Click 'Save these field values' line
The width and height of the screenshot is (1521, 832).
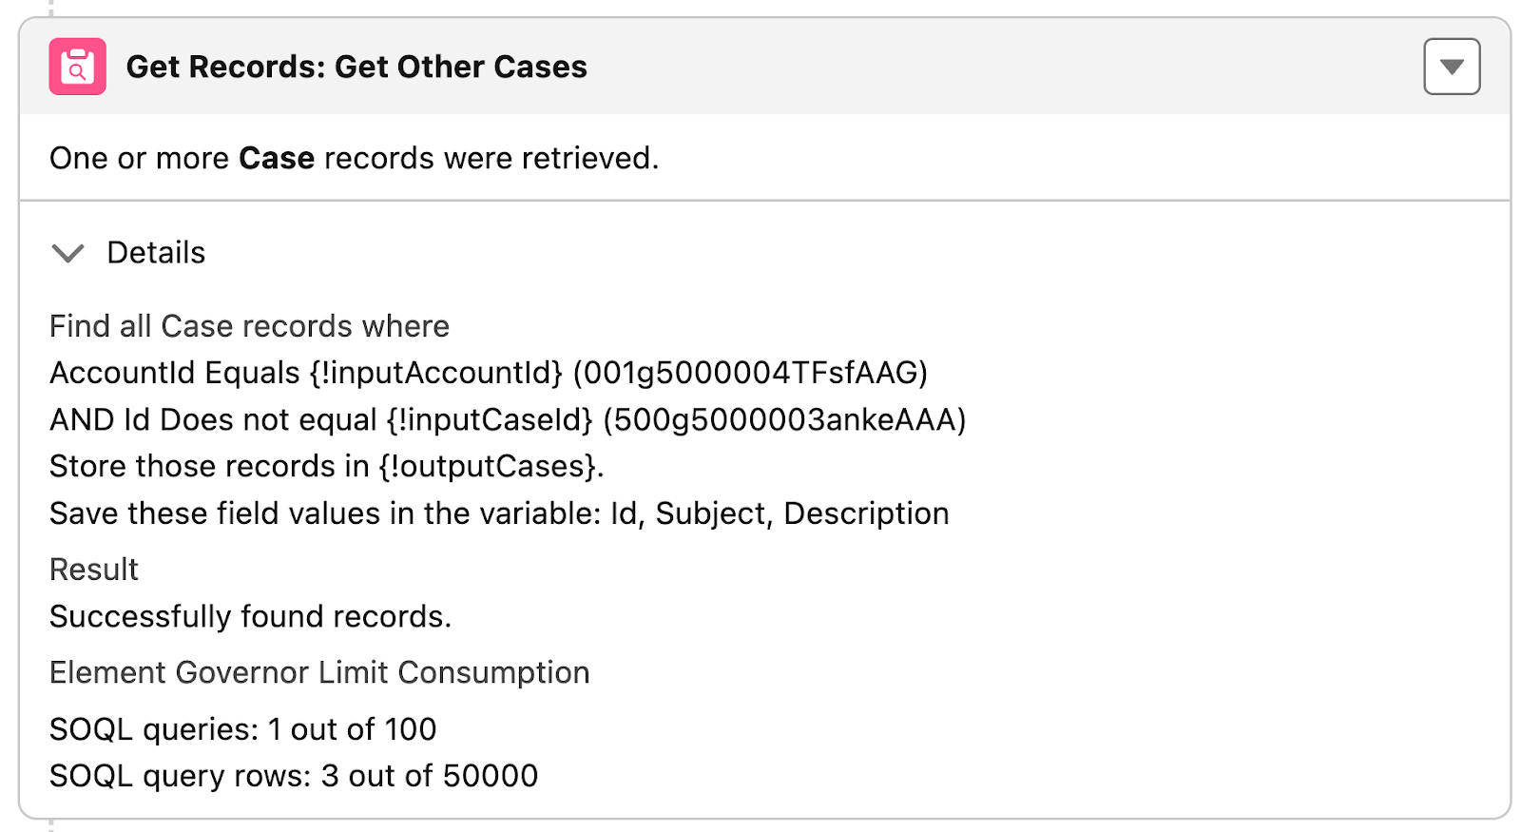[x=323, y=513]
